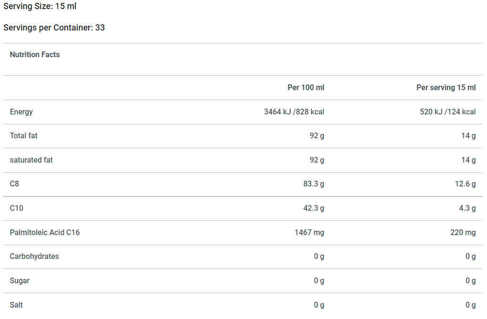Select the 4.3 g per-serving C10 value

[x=467, y=208]
